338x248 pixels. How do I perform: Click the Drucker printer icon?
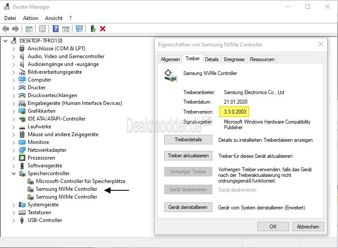(22, 88)
